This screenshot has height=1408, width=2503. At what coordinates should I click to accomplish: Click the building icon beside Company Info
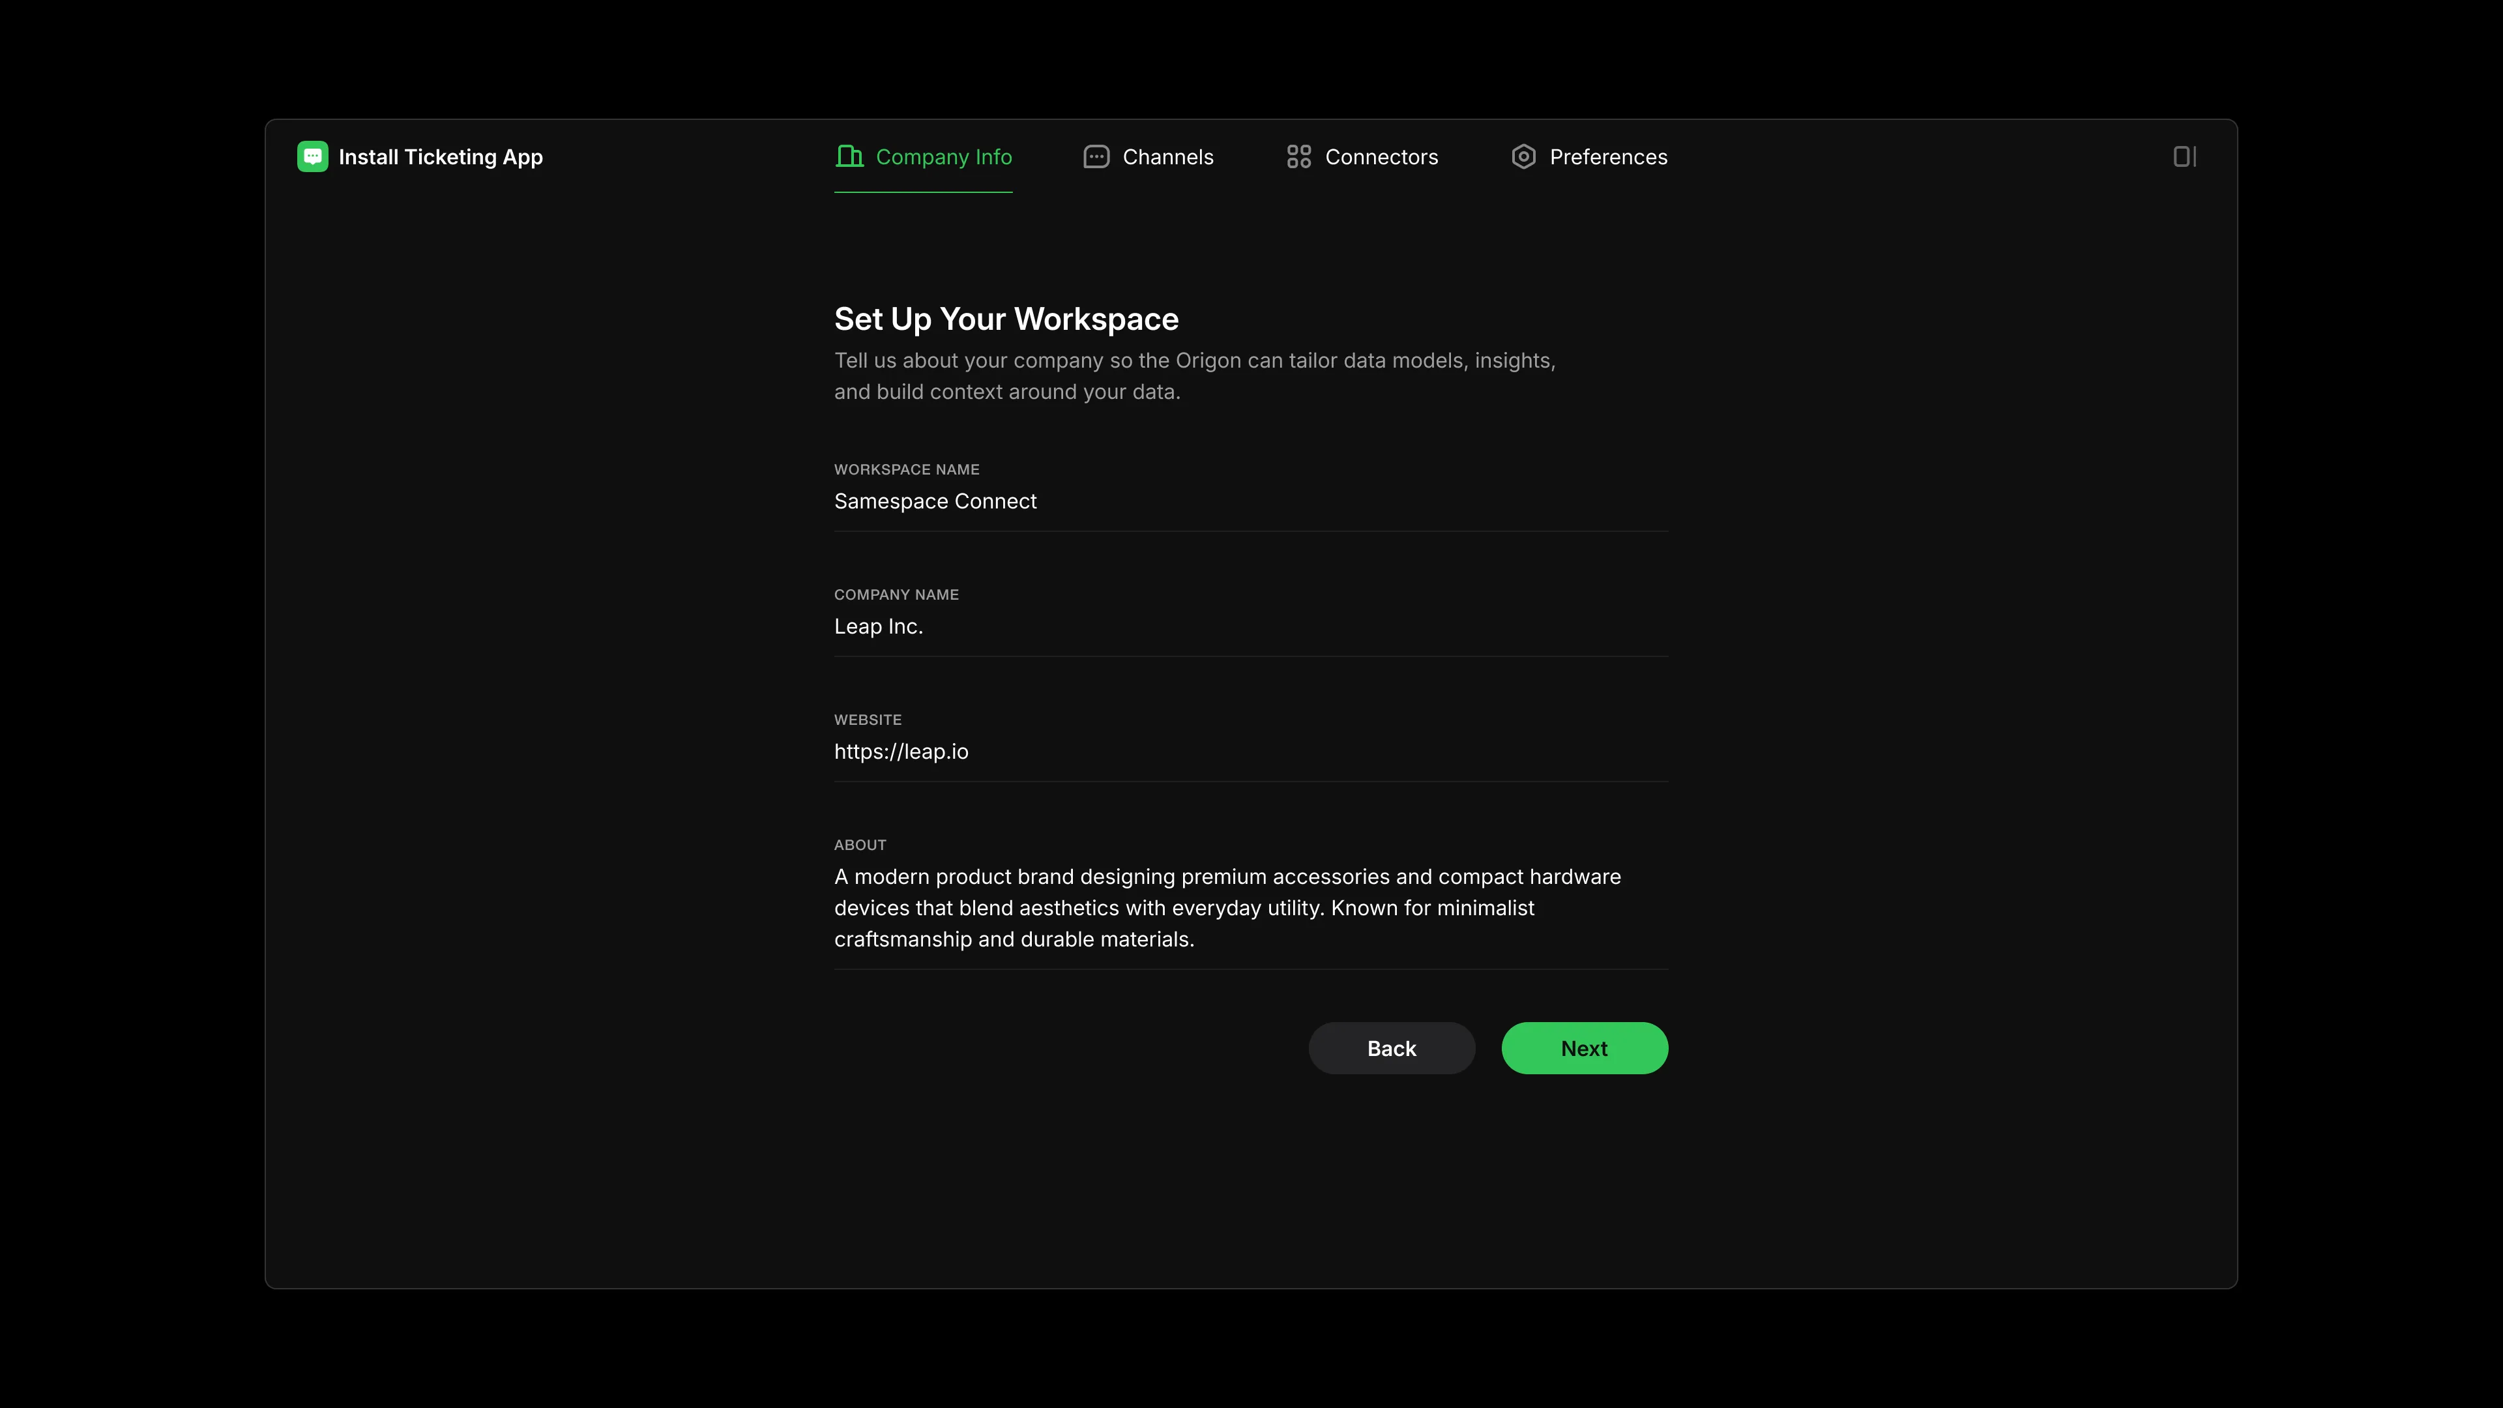click(x=849, y=156)
